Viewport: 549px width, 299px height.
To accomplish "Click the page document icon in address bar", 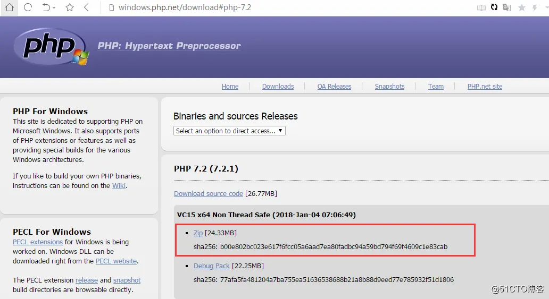I will pyautogui.click(x=111, y=7).
